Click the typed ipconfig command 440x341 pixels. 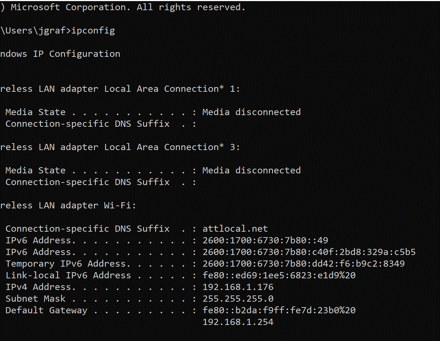(93, 31)
